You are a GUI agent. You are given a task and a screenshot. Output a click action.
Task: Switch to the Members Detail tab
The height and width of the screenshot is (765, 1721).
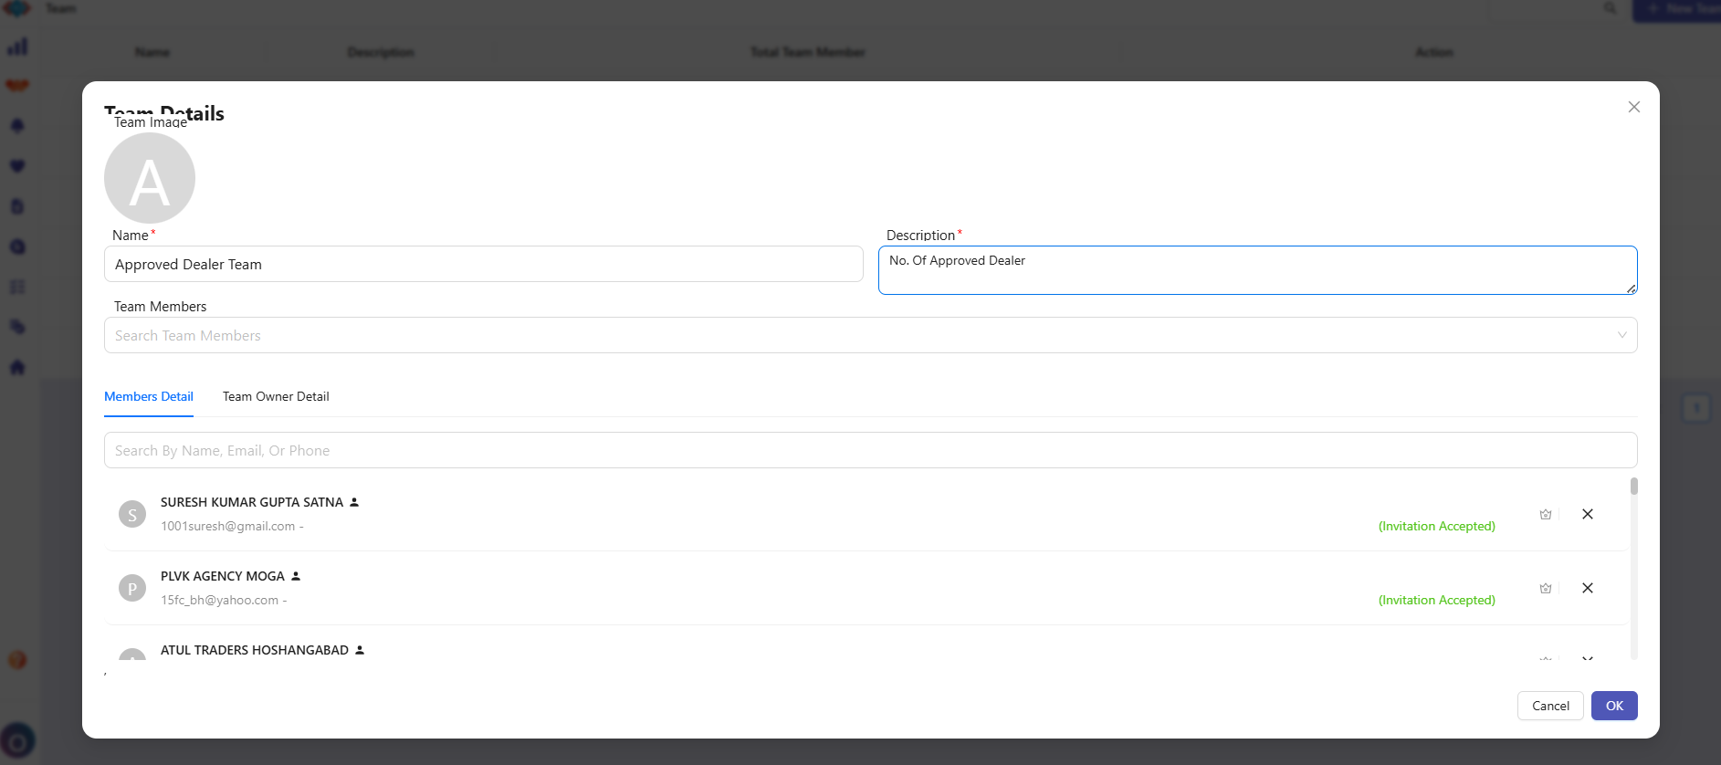[x=149, y=396]
